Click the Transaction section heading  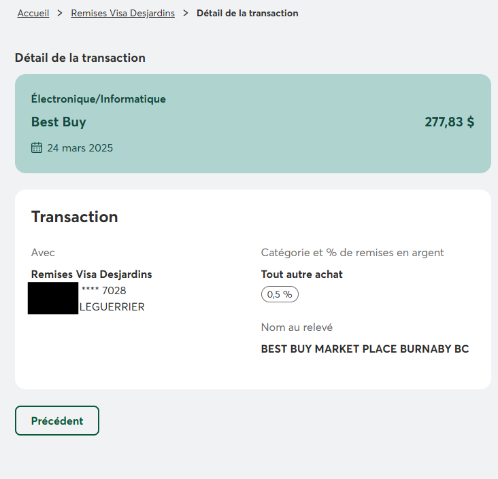coord(75,217)
